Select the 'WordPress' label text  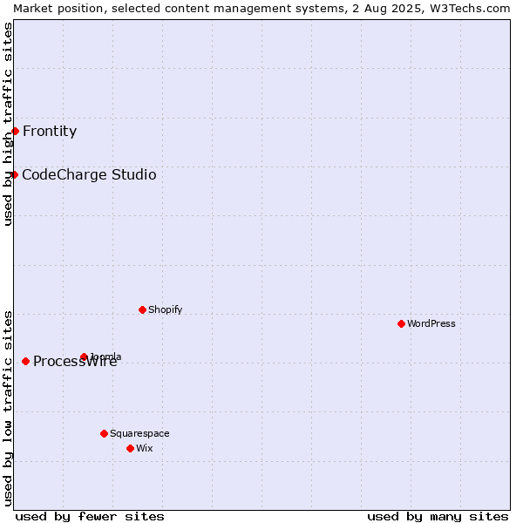431,324
